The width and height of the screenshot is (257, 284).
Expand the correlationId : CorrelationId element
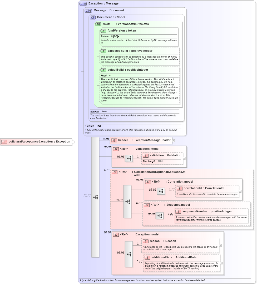point(240,191)
